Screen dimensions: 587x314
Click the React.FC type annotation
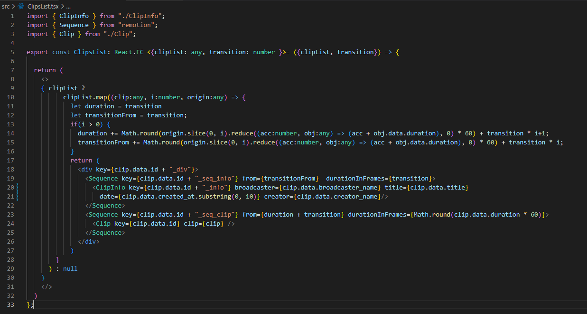tap(129, 52)
